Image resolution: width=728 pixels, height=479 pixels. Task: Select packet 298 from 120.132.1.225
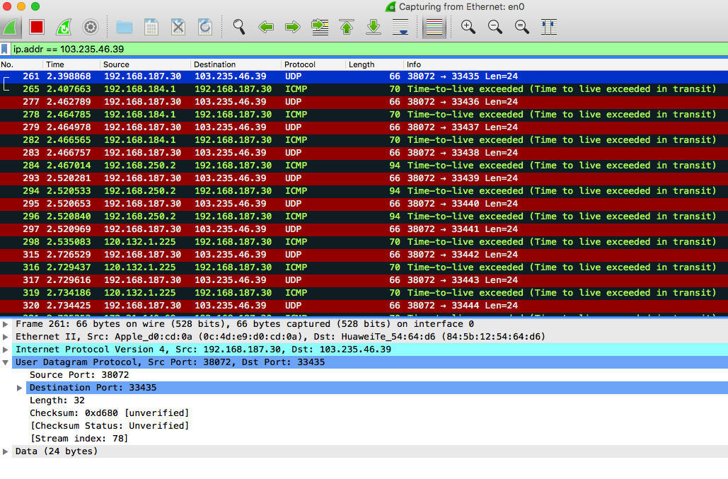tap(364, 242)
